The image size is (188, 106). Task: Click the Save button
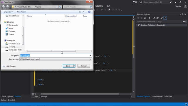pyautogui.click(x=68, y=66)
